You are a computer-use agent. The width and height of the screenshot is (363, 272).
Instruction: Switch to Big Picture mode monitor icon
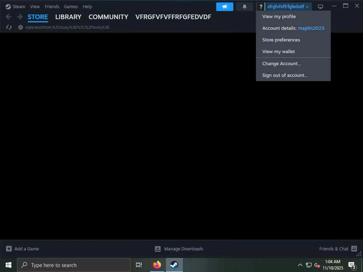coord(320,7)
